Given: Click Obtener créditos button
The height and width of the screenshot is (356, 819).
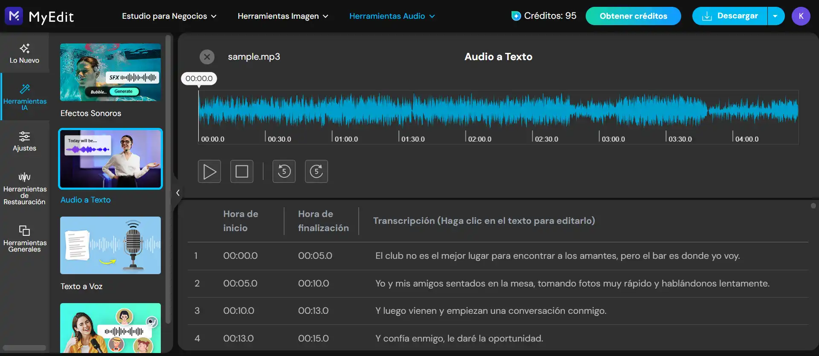Looking at the screenshot, I should 633,16.
